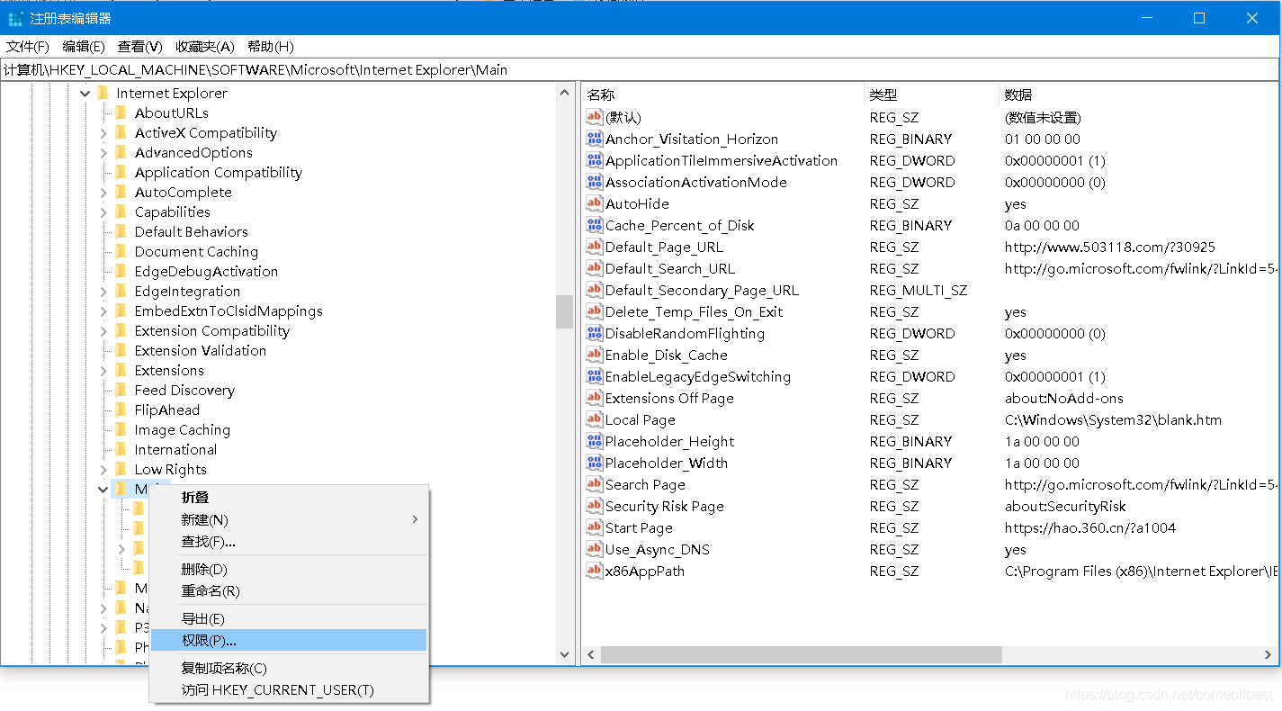Click the Search Page string icon

tap(594, 484)
